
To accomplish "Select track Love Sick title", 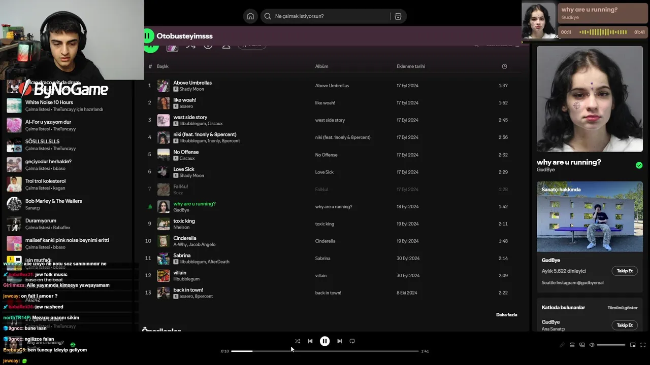I will click(184, 169).
